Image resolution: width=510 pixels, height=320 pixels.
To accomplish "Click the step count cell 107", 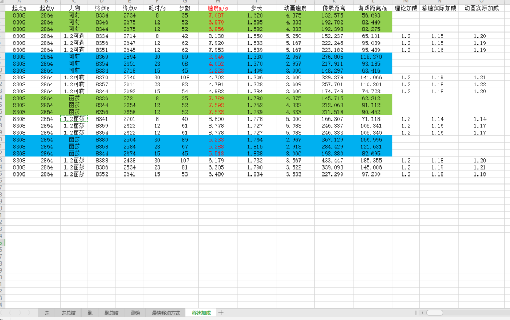I will tap(185, 161).
